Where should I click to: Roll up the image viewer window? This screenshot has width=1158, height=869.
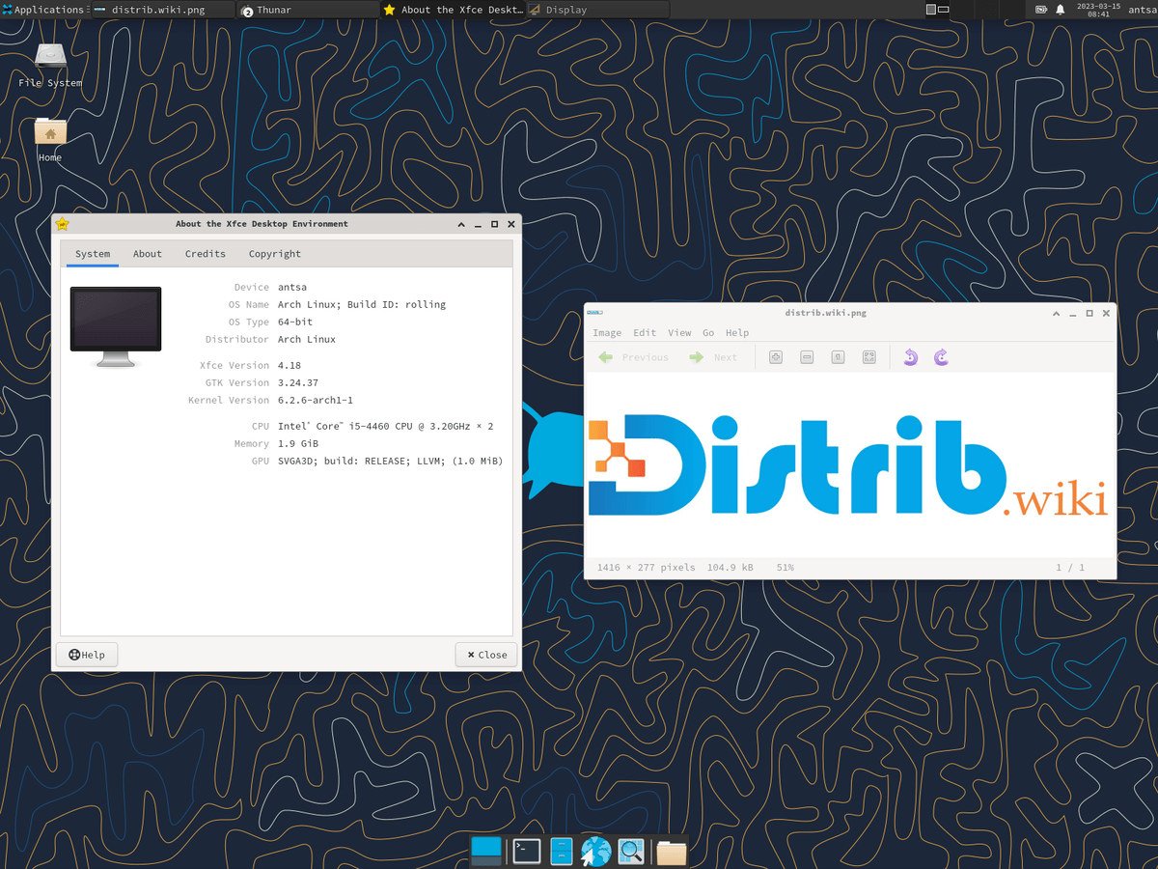1057,313
